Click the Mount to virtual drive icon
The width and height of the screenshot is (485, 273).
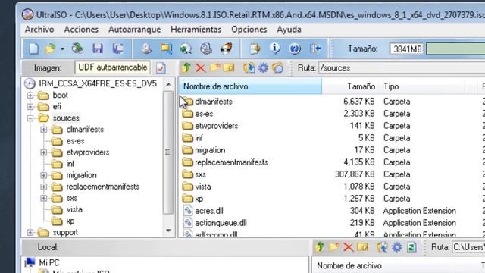point(205,49)
